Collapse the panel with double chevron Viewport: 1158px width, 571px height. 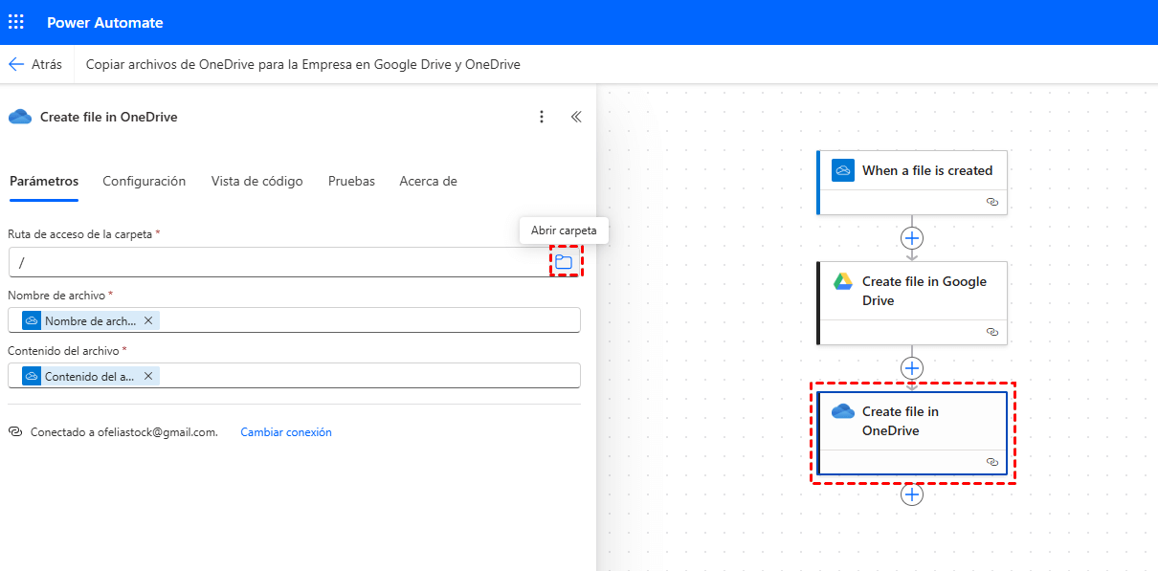click(x=576, y=117)
